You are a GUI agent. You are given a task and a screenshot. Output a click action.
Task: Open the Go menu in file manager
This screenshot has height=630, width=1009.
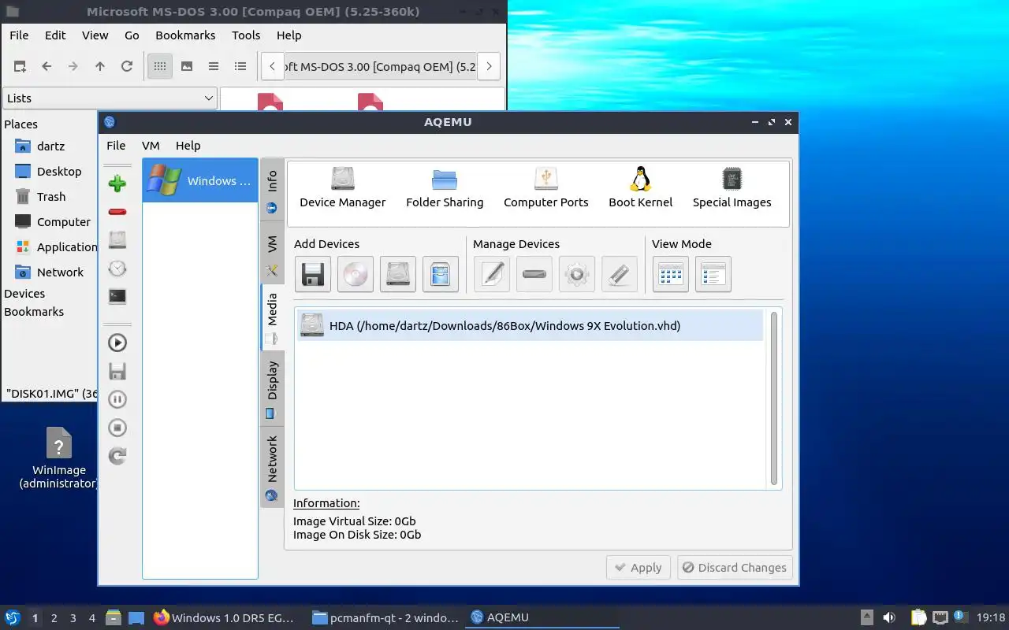132,35
